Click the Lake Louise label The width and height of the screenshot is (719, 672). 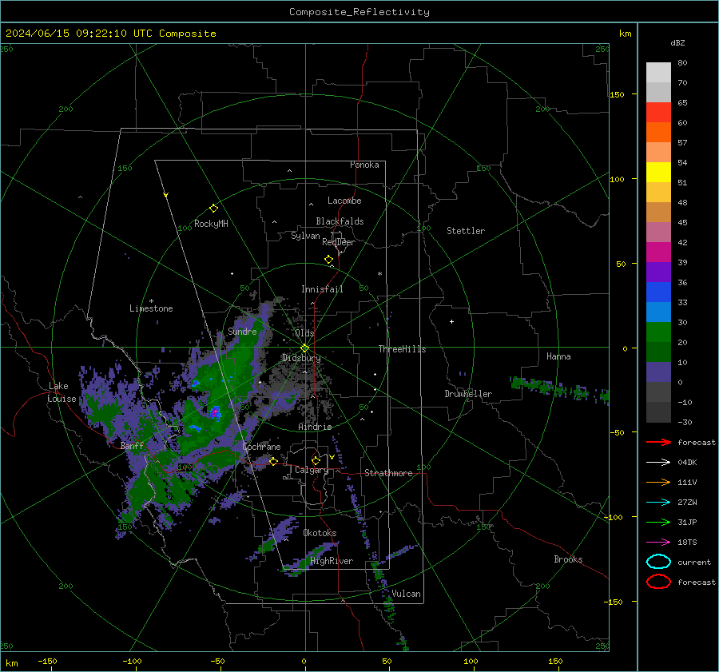62,392
